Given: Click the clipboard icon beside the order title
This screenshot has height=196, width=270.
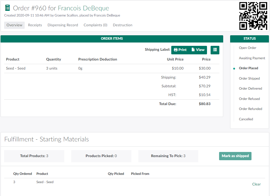Looking at the screenshot, I should (x=7, y=8).
